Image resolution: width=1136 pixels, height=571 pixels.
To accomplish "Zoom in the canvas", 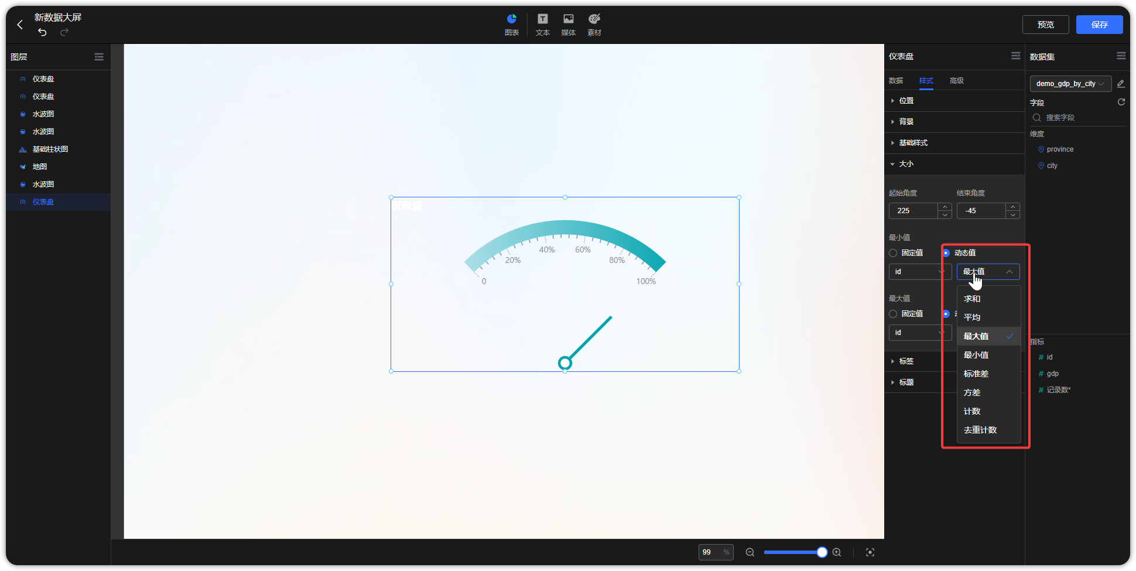I will pos(837,552).
